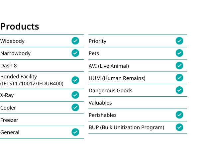Click the checkmark next to Pets

tap(179, 53)
